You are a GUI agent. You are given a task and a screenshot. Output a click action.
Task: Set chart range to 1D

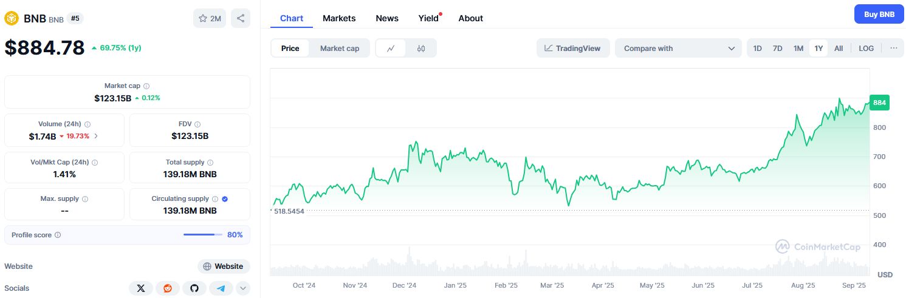tap(758, 49)
